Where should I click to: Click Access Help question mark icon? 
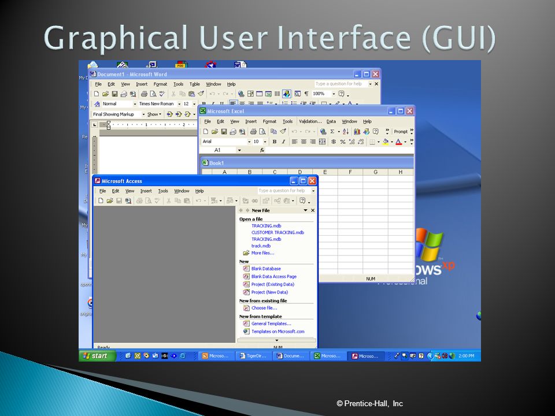(x=302, y=200)
